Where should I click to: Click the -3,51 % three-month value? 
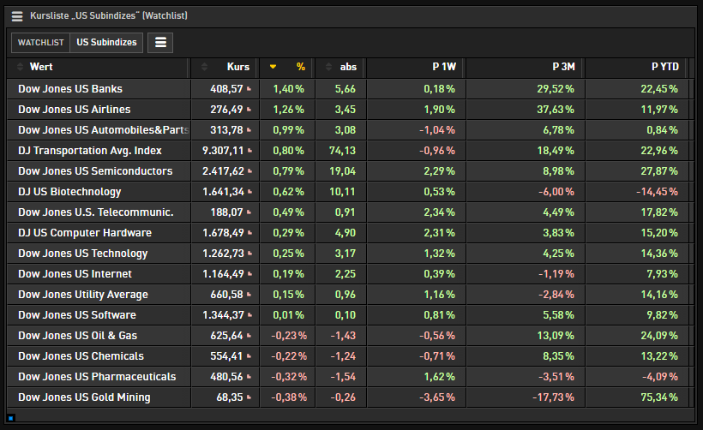[x=556, y=378]
